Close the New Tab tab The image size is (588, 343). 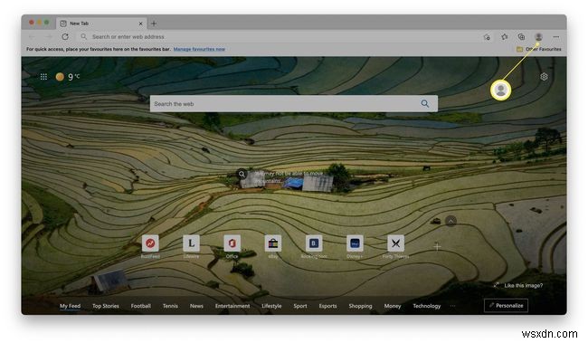point(140,24)
